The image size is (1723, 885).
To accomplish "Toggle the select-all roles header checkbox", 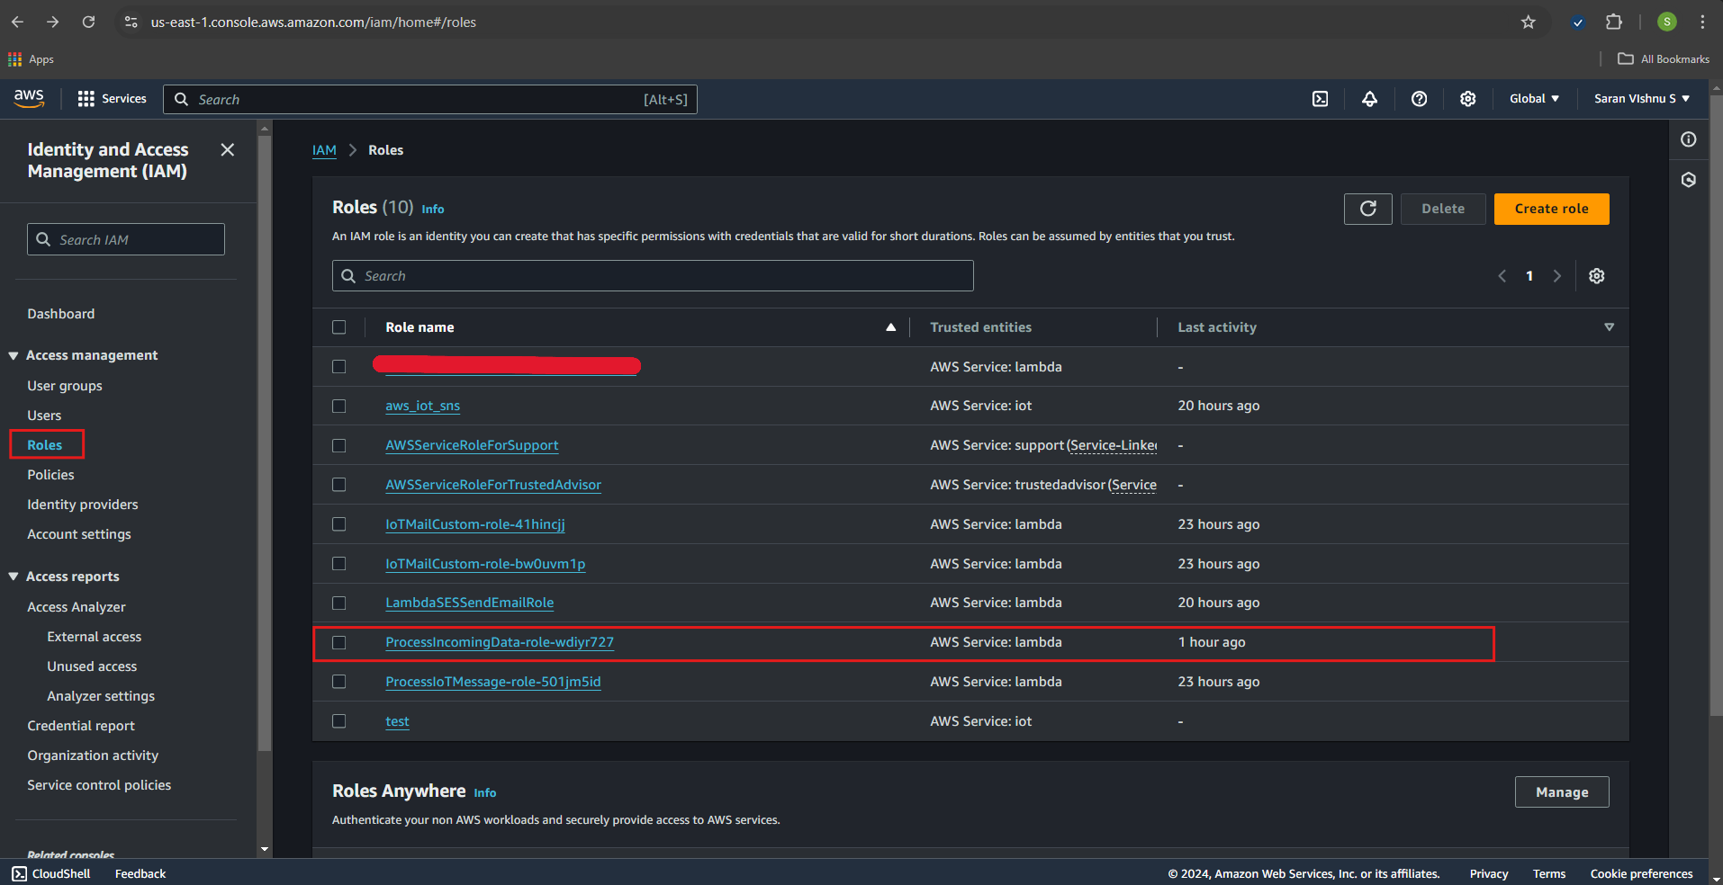I will coord(339,327).
